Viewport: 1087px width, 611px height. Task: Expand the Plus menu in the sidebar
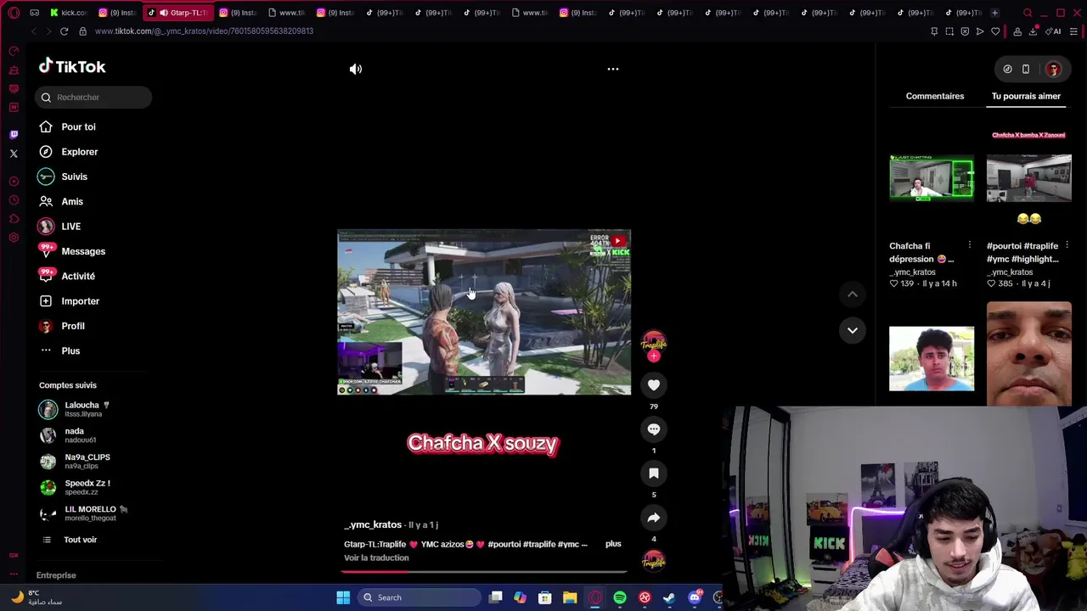[x=70, y=351]
